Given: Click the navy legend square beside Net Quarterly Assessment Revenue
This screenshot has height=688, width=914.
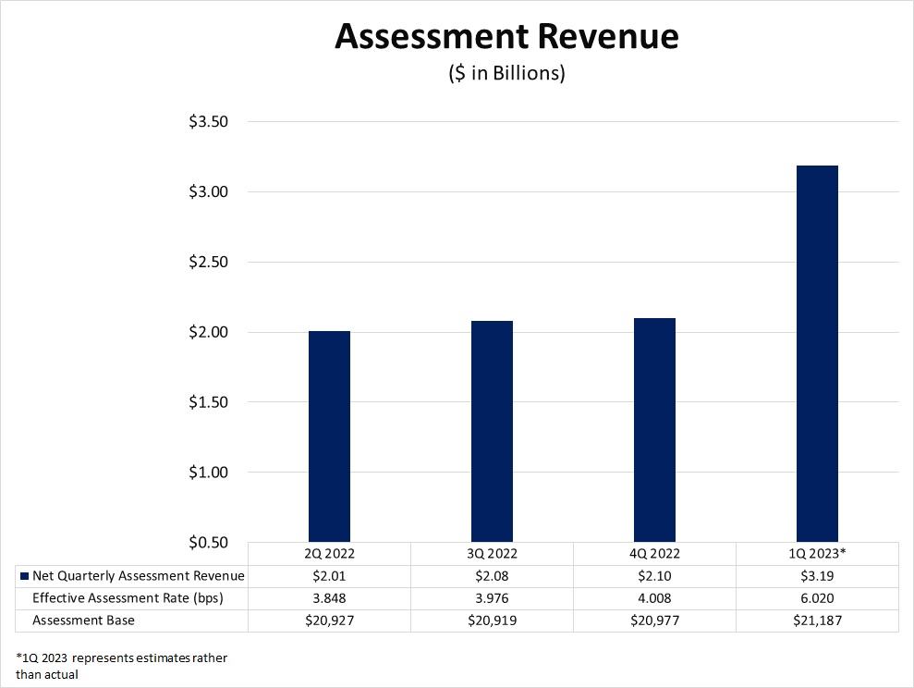Looking at the screenshot, I should (x=24, y=576).
